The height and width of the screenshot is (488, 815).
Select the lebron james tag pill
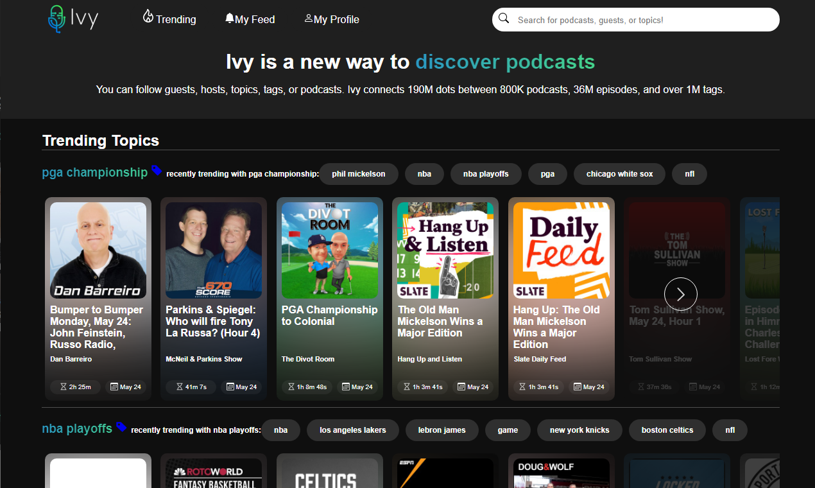442,430
